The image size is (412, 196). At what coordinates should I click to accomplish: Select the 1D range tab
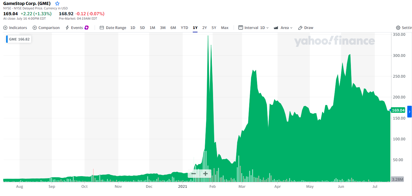pos(133,28)
